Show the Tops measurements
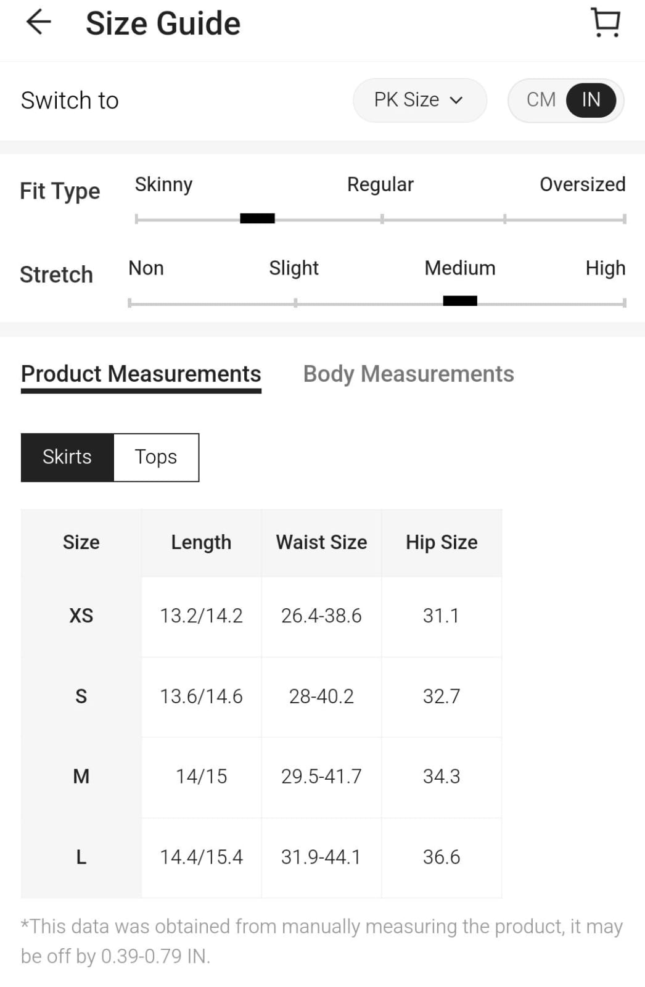645x987 pixels. [x=156, y=457]
